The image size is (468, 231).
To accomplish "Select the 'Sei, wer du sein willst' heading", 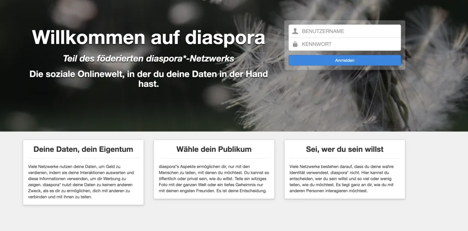I will pyautogui.click(x=345, y=150).
